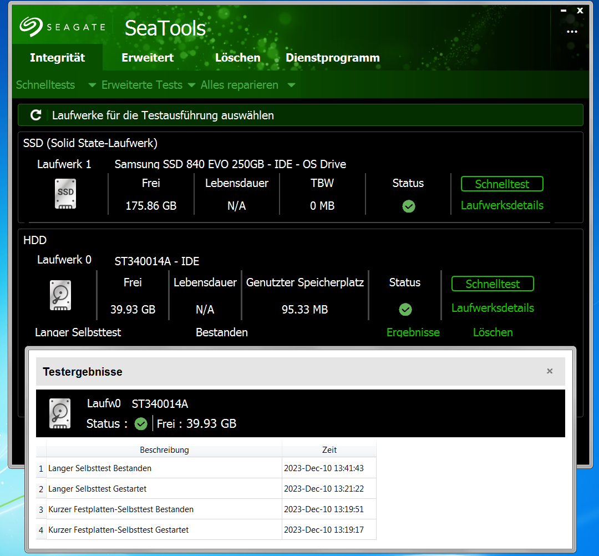599x556 pixels.
Task: Click 'Frei : 39.93 GB' in Testergebnisse header
Action: pyautogui.click(x=196, y=423)
